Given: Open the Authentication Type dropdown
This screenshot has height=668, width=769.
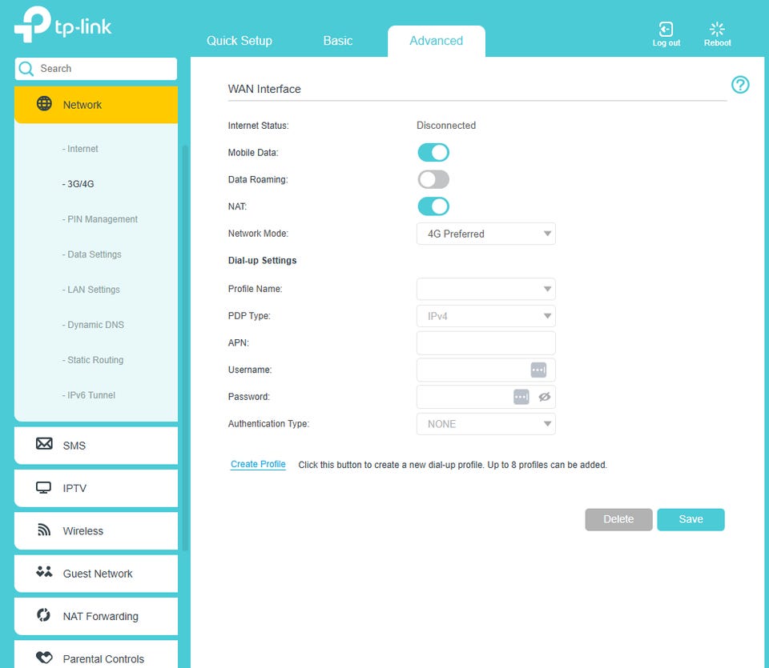Looking at the screenshot, I should point(485,424).
